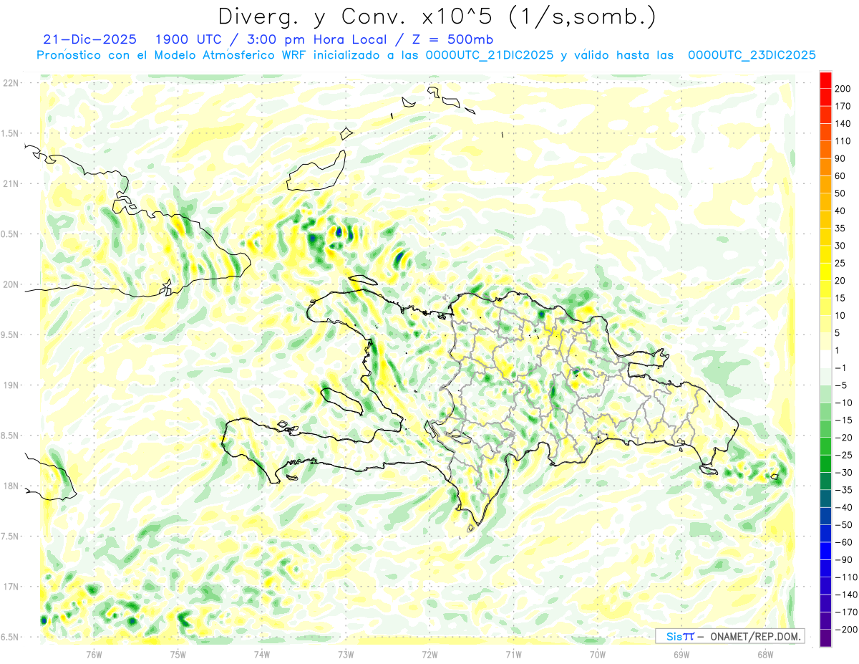Click the '22N' latitude label
This screenshot has height=664, width=859.
(x=10, y=83)
